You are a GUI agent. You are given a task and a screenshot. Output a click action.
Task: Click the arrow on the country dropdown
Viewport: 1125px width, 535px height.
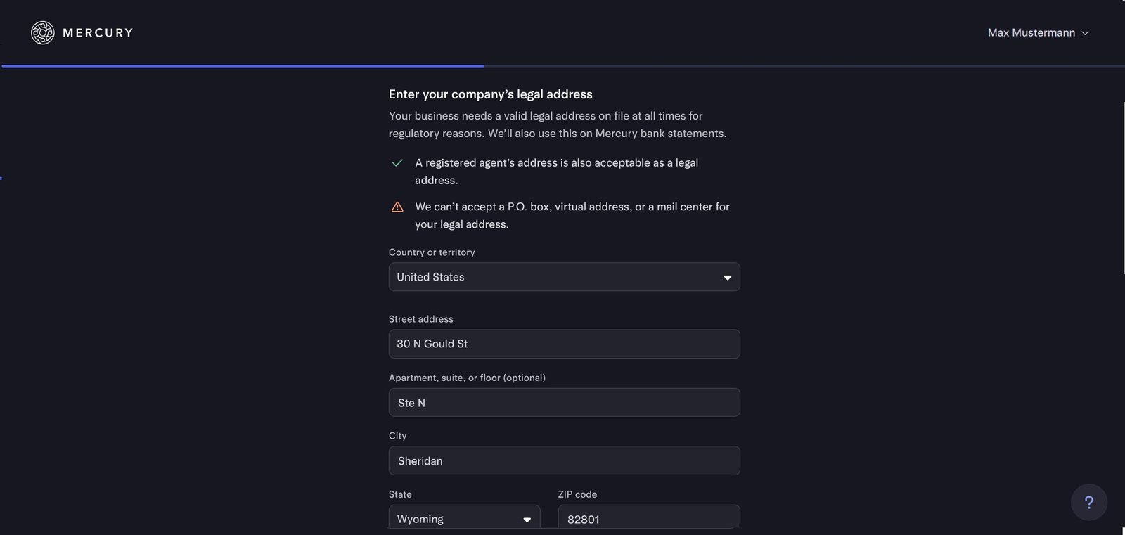point(727,278)
